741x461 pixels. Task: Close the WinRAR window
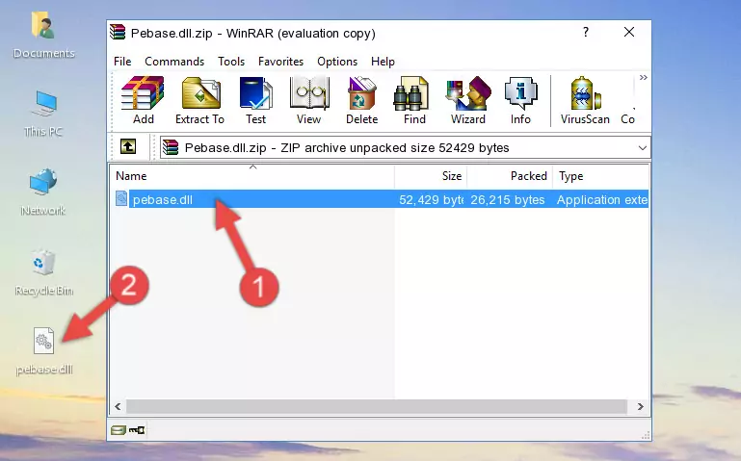tap(629, 32)
